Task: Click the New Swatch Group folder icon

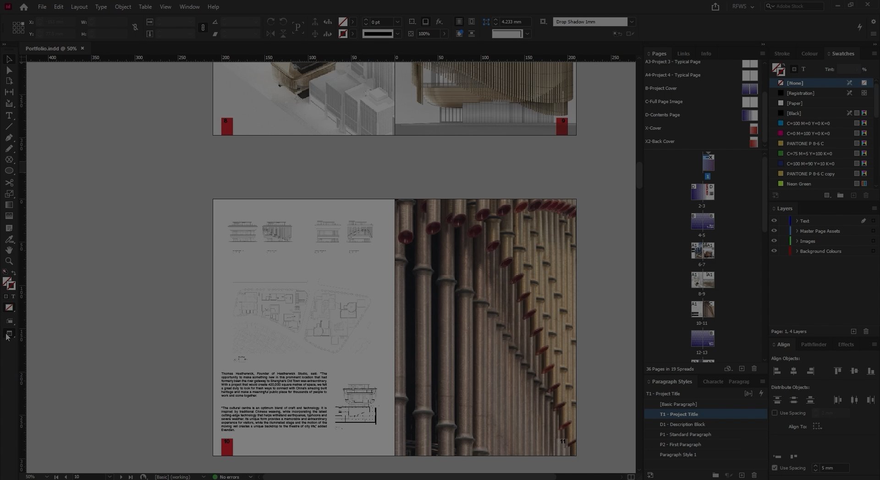Action: (840, 195)
